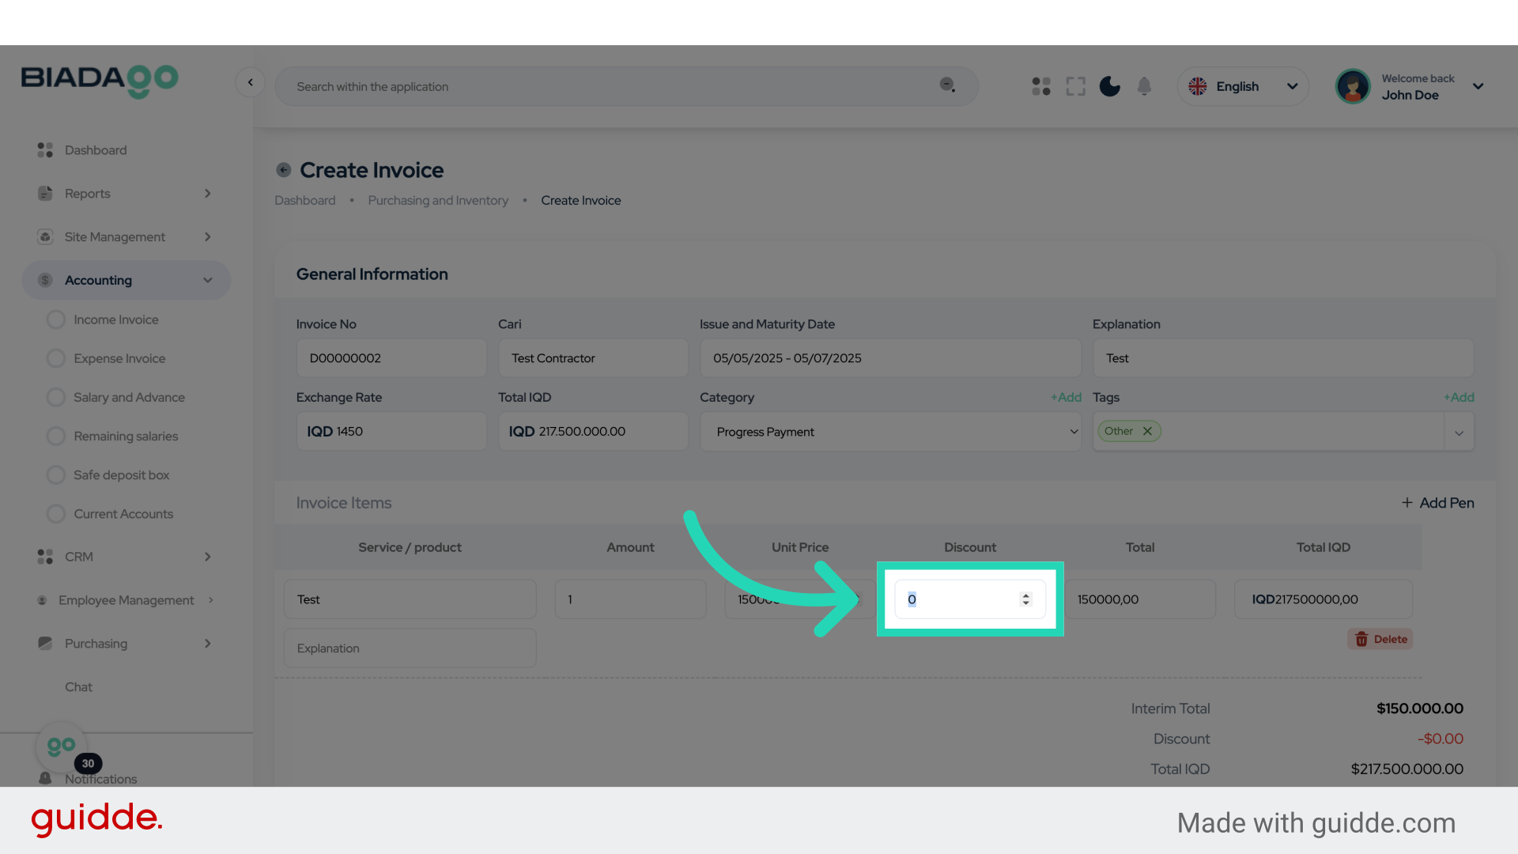Image resolution: width=1518 pixels, height=854 pixels.
Task: Go back arrow beside Create Invoice
Action: click(283, 170)
